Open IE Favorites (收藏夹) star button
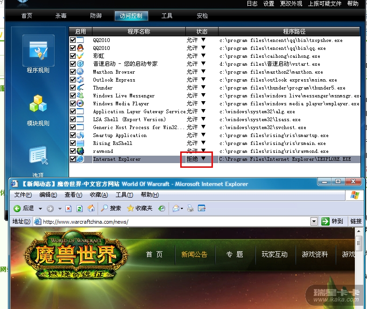Viewport: 367px width, 309px height. [x=140, y=208]
